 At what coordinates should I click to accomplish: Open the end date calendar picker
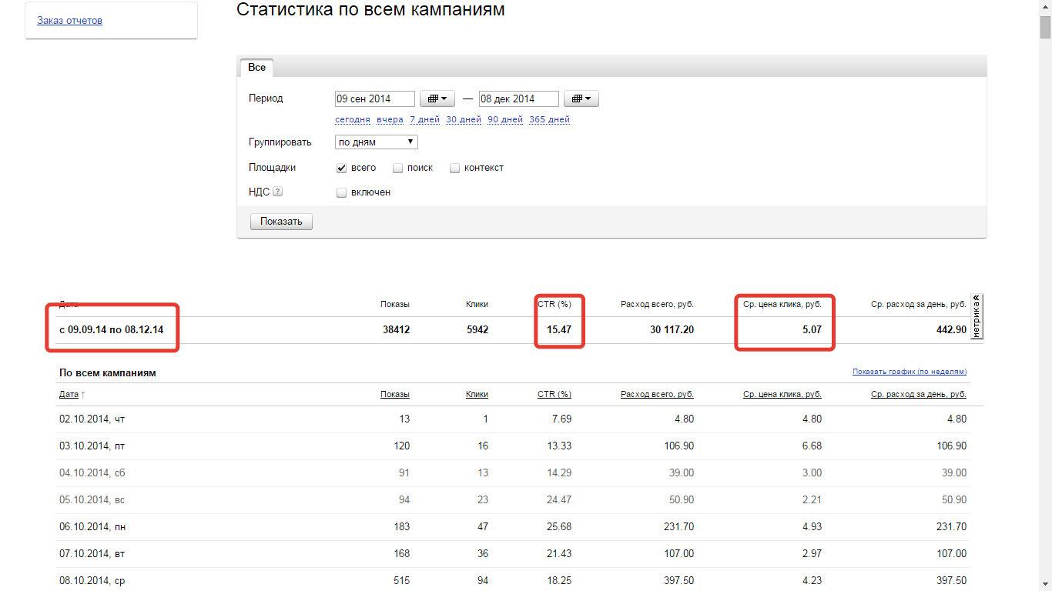pyautogui.click(x=581, y=98)
